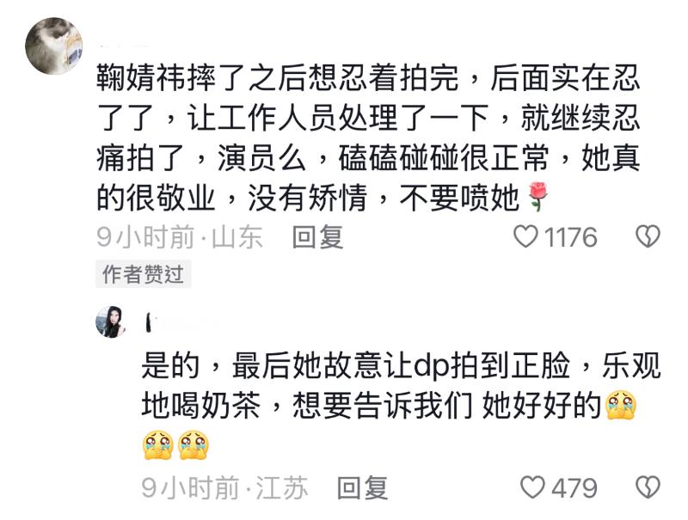Tap the 9小时前·江苏 timestamp
This screenshot has width=688, height=520.
[224, 487]
